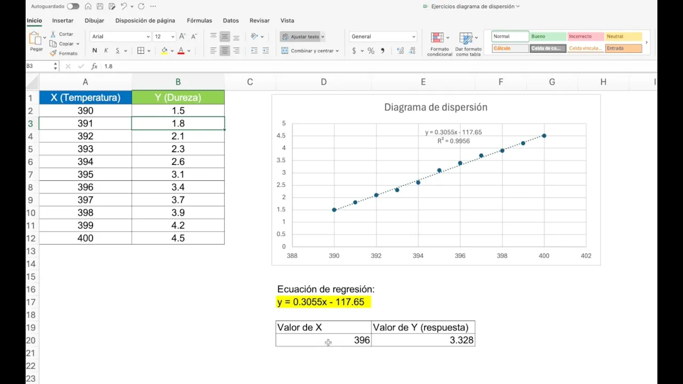Toggle underline S formatting

[117, 51]
